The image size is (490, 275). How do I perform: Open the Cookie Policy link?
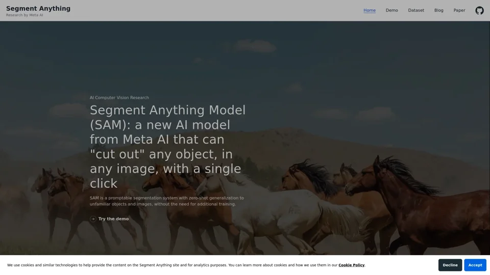(x=351, y=265)
